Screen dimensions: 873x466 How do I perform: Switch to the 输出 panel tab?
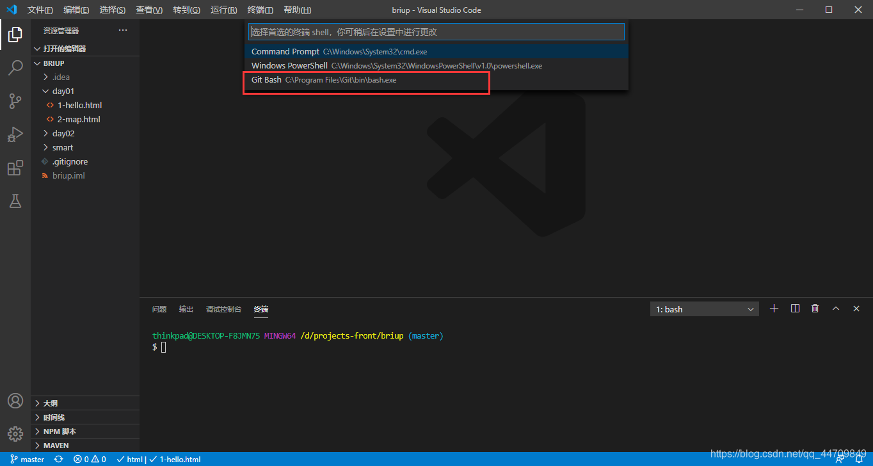[186, 309]
